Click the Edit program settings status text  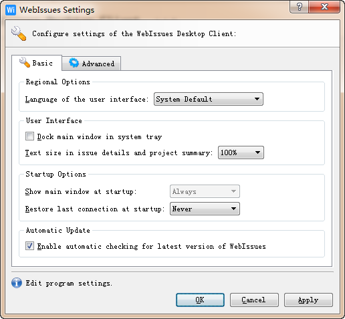click(69, 283)
